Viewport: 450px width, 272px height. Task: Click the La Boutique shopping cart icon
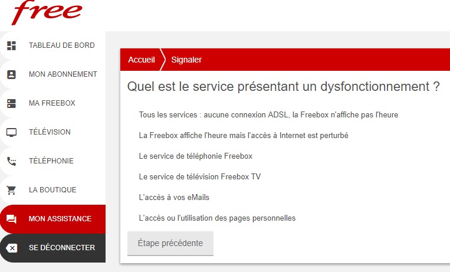pyautogui.click(x=11, y=190)
